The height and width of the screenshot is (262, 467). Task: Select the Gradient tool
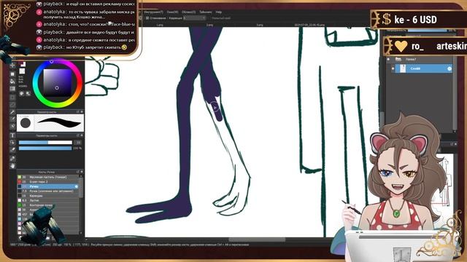click(x=12, y=89)
